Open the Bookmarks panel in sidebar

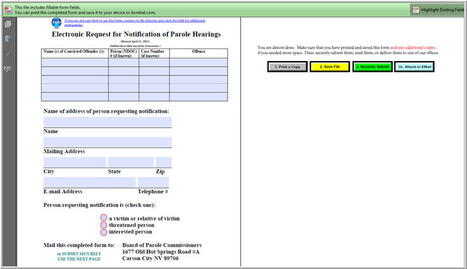click(8, 39)
